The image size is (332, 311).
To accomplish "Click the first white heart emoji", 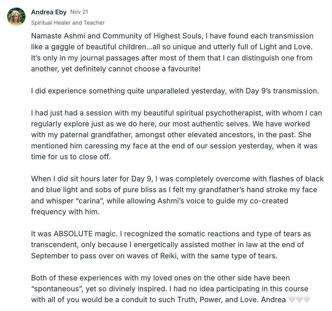I will coord(292,300).
